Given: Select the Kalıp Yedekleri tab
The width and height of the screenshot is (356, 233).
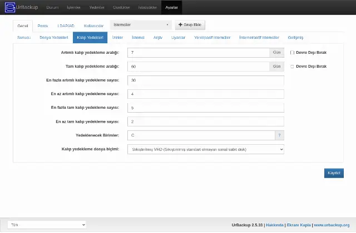Looking at the screenshot, I should coord(90,38).
